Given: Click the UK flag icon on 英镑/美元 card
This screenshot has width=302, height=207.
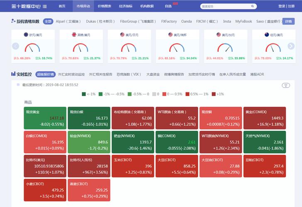Looking at the screenshot, I should coord(74,35).
